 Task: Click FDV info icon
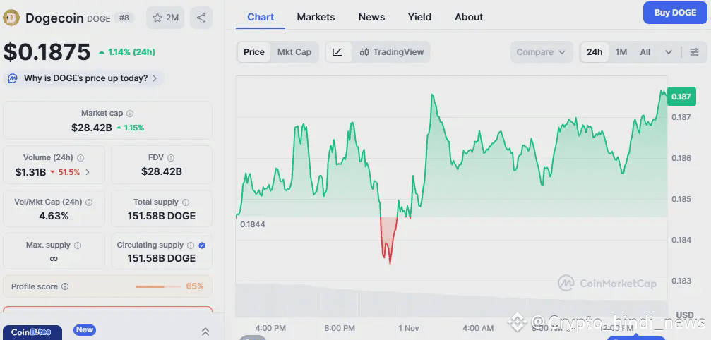170,158
